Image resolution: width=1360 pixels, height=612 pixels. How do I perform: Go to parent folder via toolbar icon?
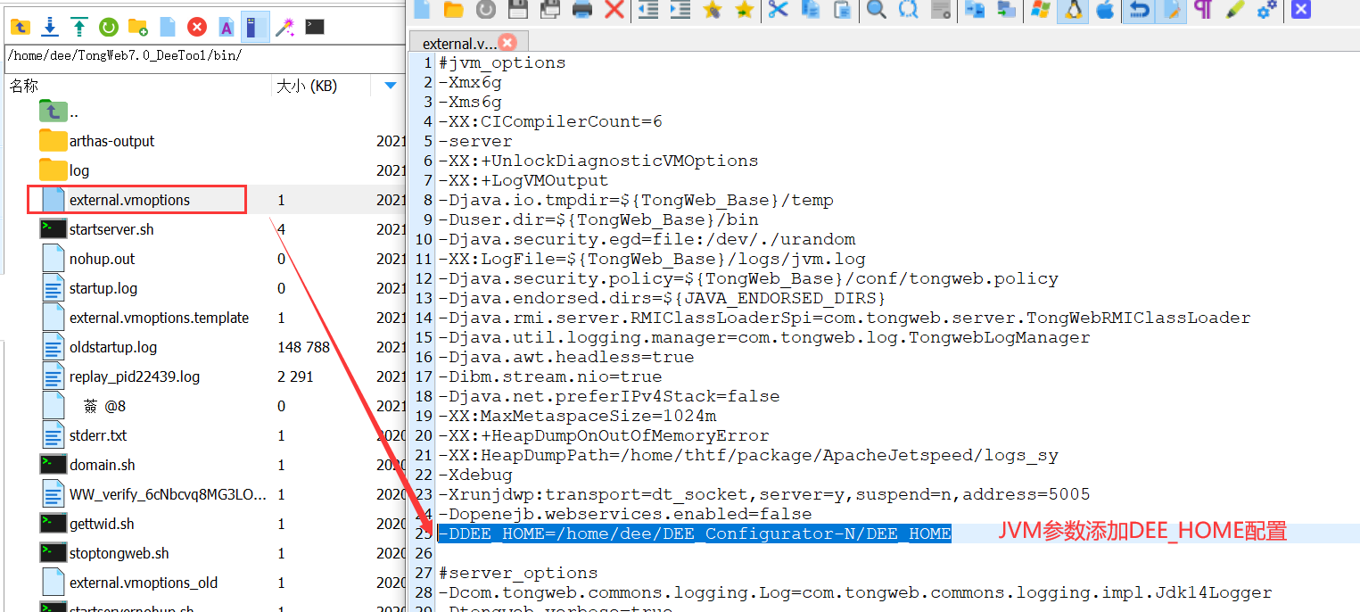(x=20, y=27)
